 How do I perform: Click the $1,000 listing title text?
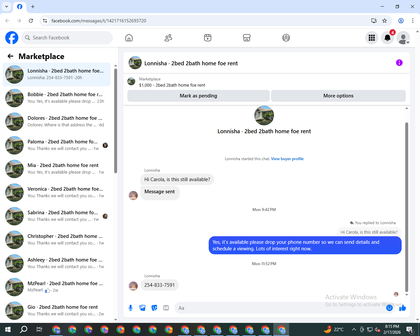point(172,85)
